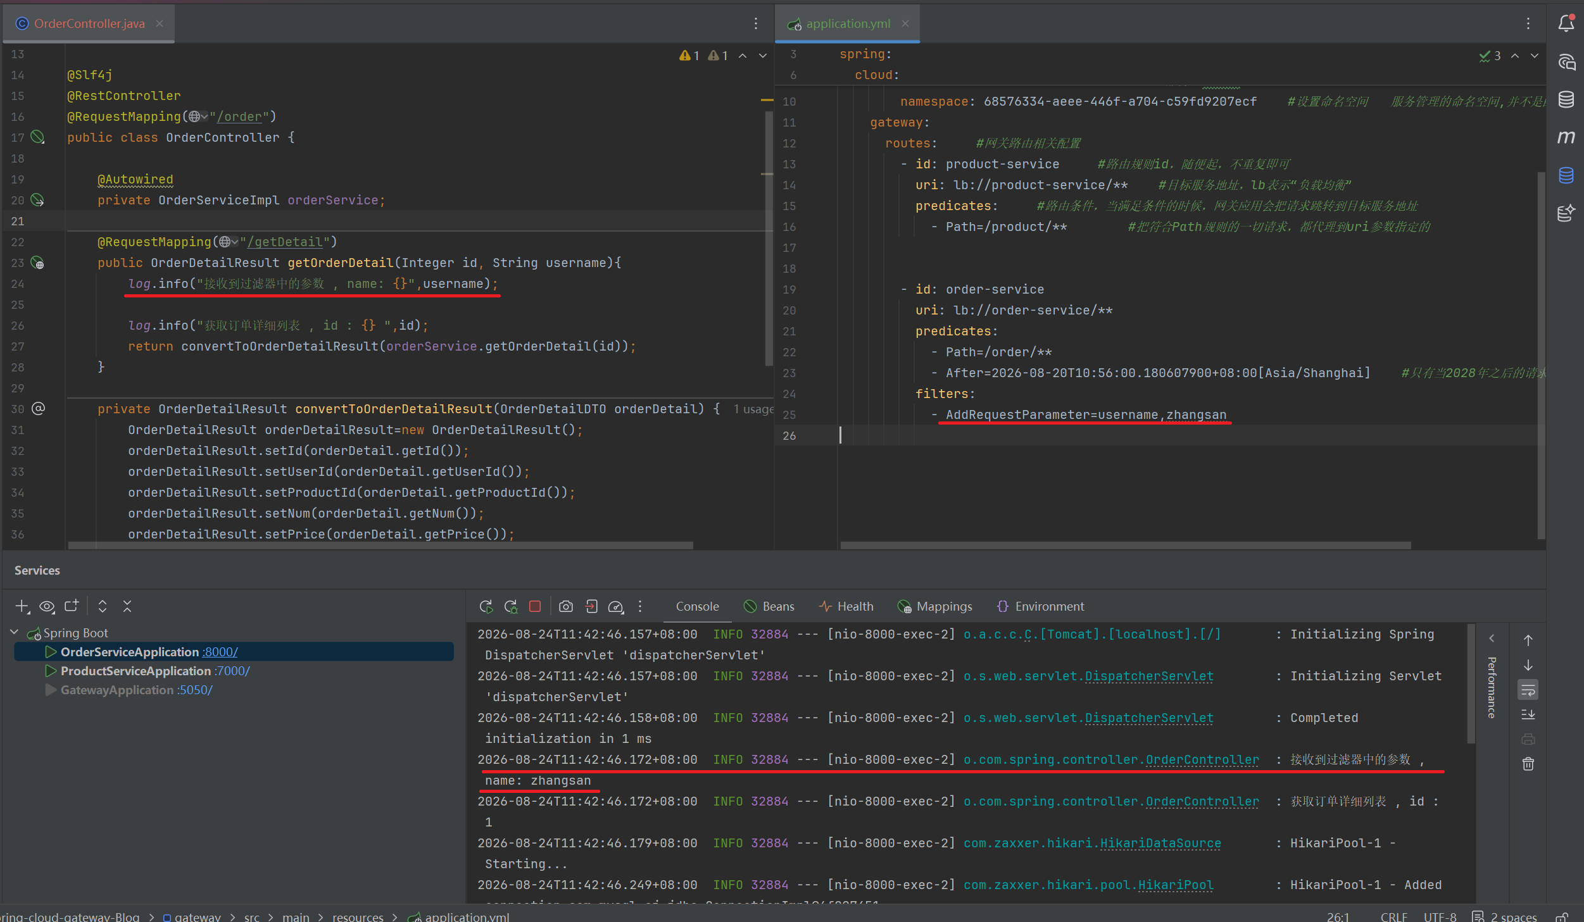Click the profiler gauge icon
1584x922 pixels.
616,606
